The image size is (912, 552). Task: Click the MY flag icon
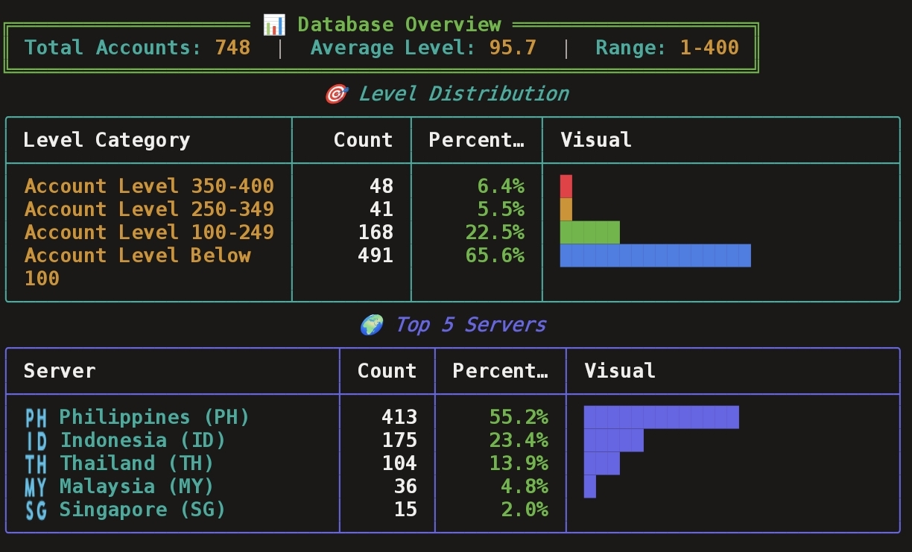(x=36, y=487)
